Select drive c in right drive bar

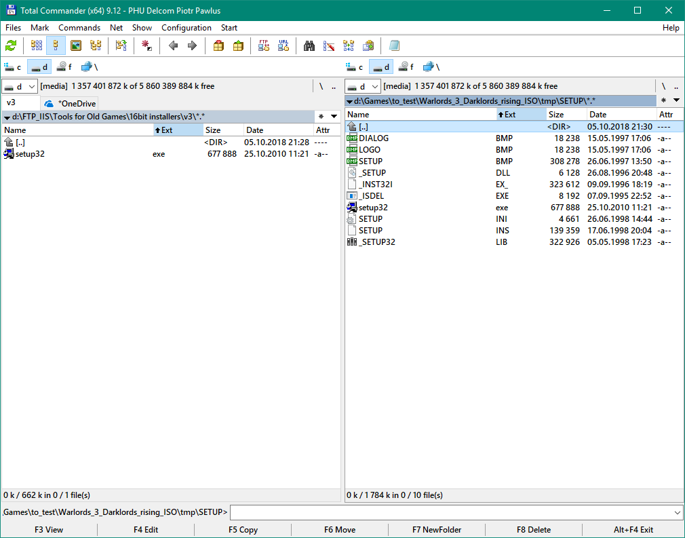355,67
